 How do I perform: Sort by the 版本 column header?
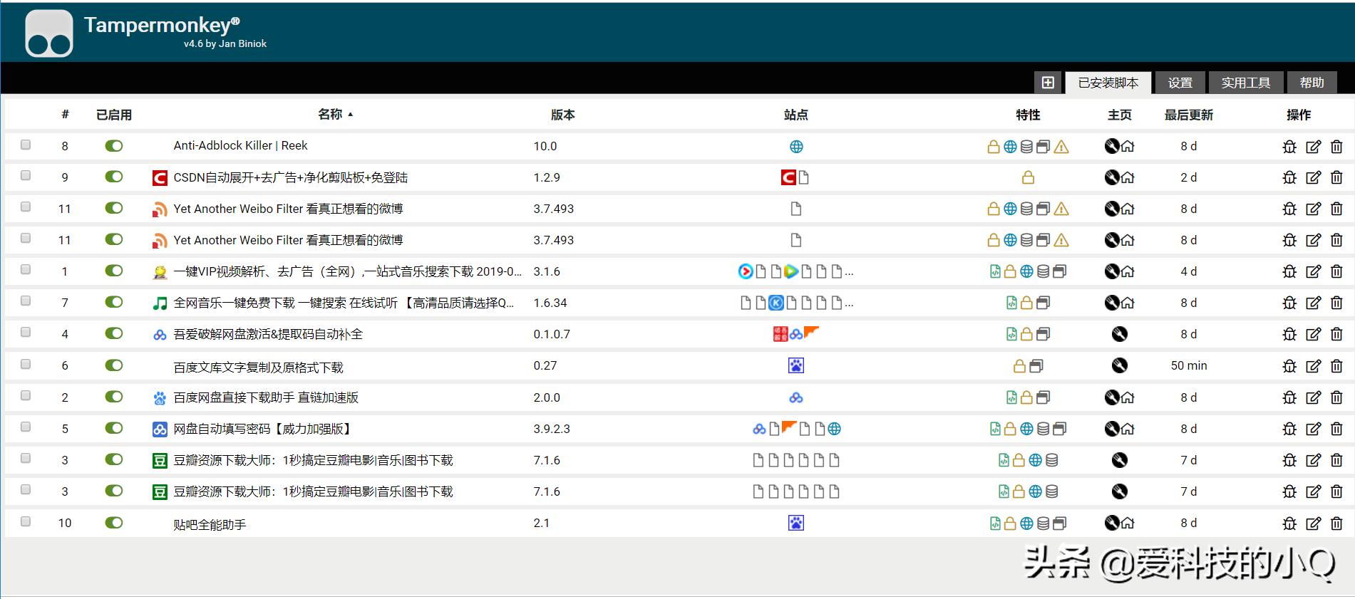click(562, 115)
